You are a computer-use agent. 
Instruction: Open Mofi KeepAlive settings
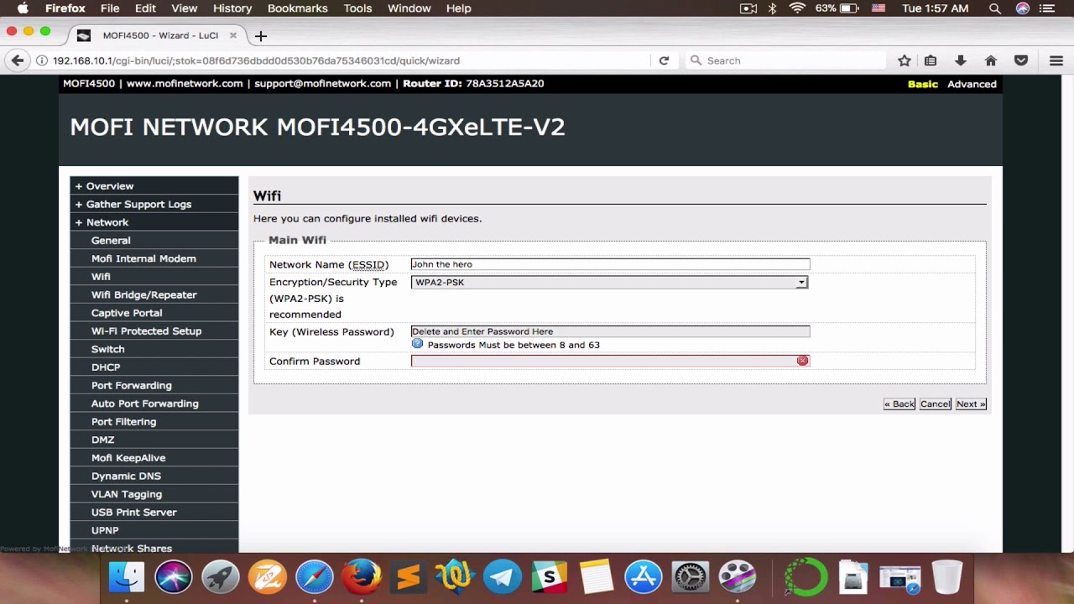tap(128, 458)
